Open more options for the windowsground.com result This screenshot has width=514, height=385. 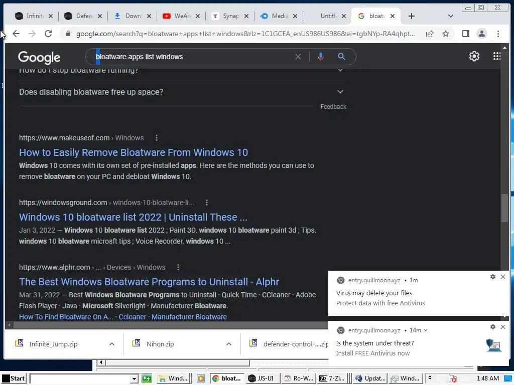[206, 203]
